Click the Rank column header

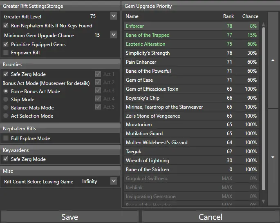(228, 16)
